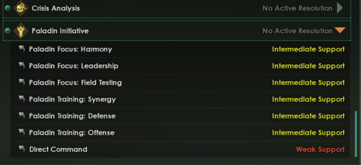This screenshot has width=361, height=165.
Task: Click the arrow icon beside Direct Command
Action: [22, 149]
